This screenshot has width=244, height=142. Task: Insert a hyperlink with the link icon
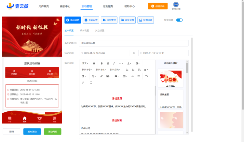tap(102, 76)
